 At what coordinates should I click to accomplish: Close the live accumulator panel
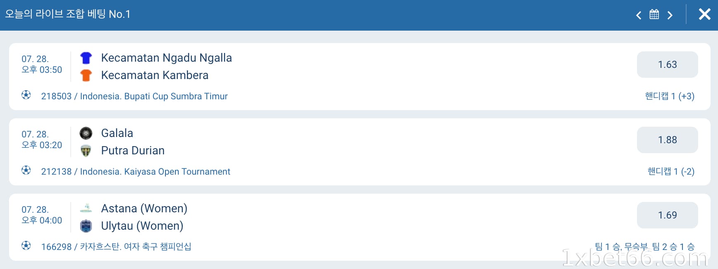point(704,14)
